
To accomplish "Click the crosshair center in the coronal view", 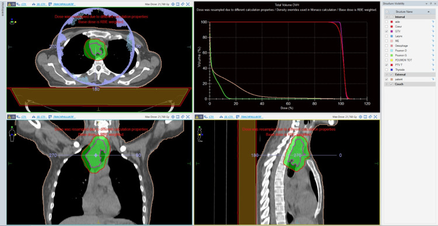I will click(x=96, y=155).
